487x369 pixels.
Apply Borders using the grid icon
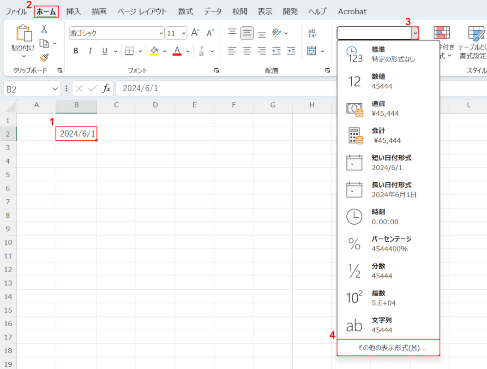[129, 51]
